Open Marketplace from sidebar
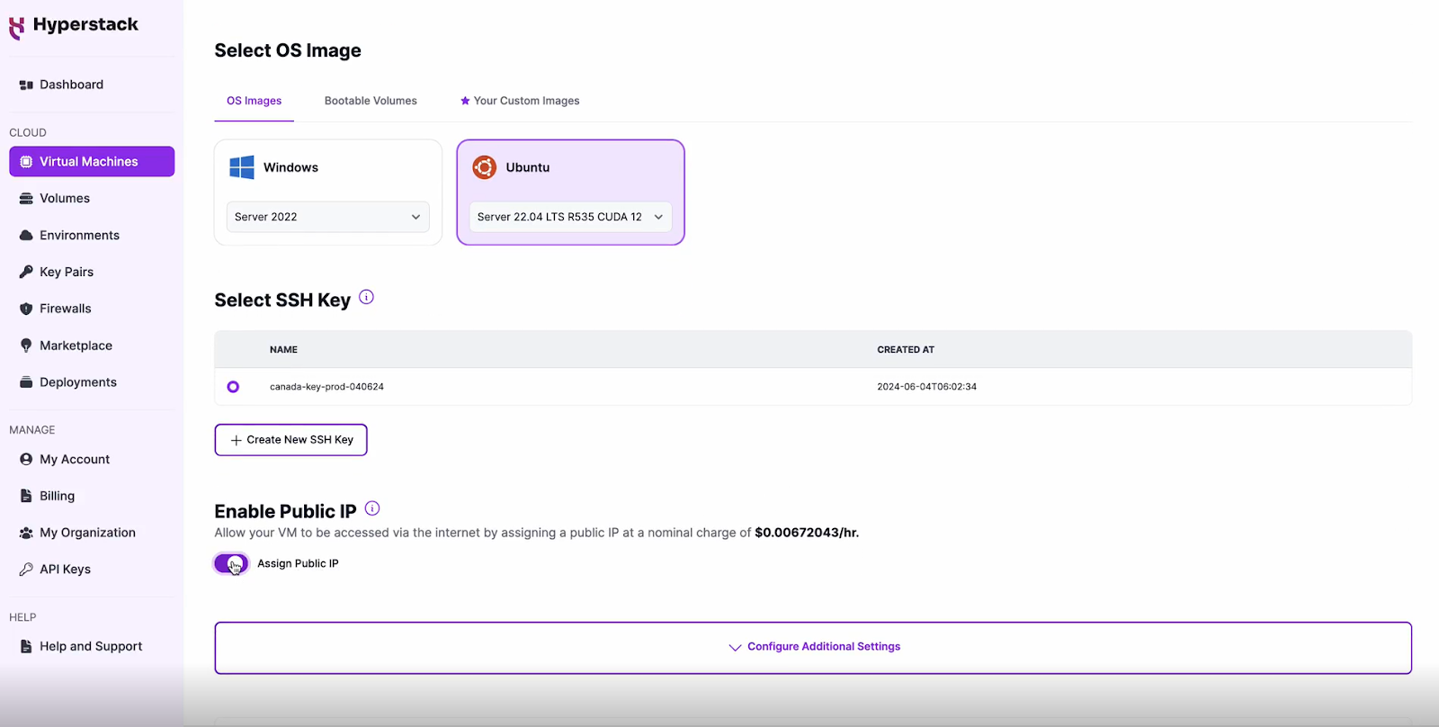1439x727 pixels. coord(92,346)
